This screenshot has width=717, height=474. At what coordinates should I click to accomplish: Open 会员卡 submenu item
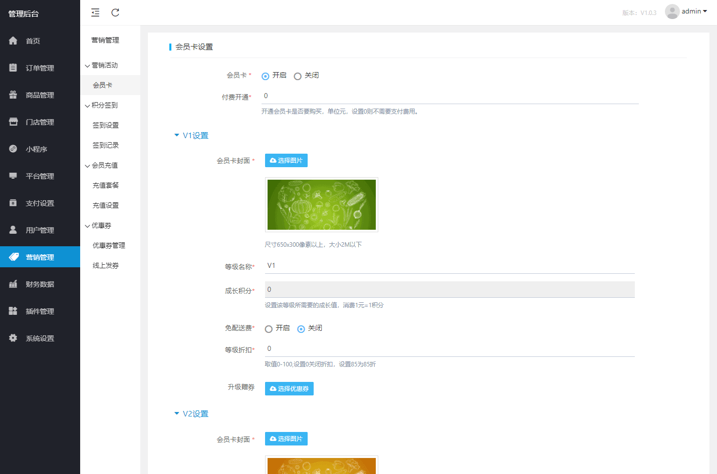tap(110, 85)
